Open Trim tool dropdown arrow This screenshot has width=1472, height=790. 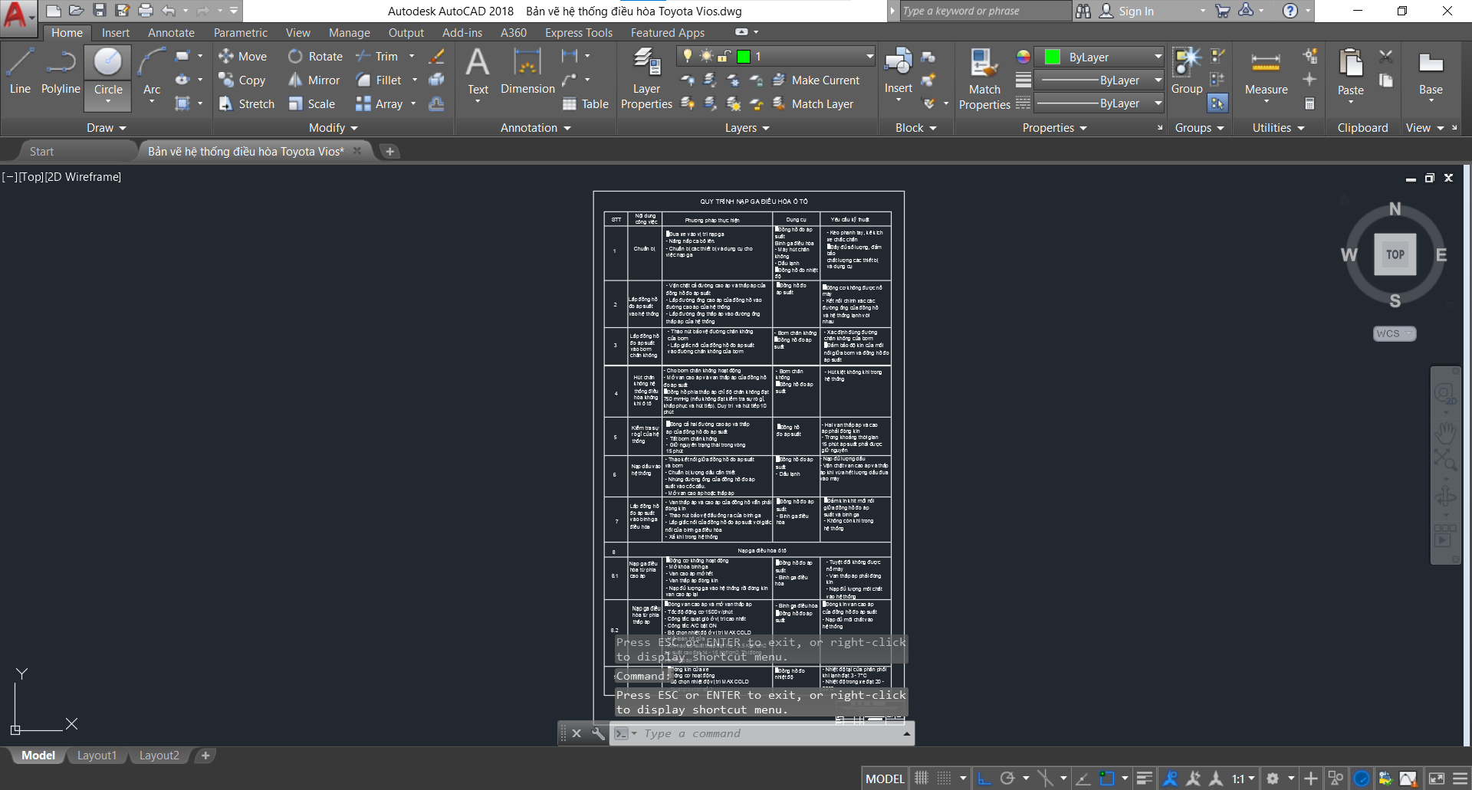pos(412,57)
